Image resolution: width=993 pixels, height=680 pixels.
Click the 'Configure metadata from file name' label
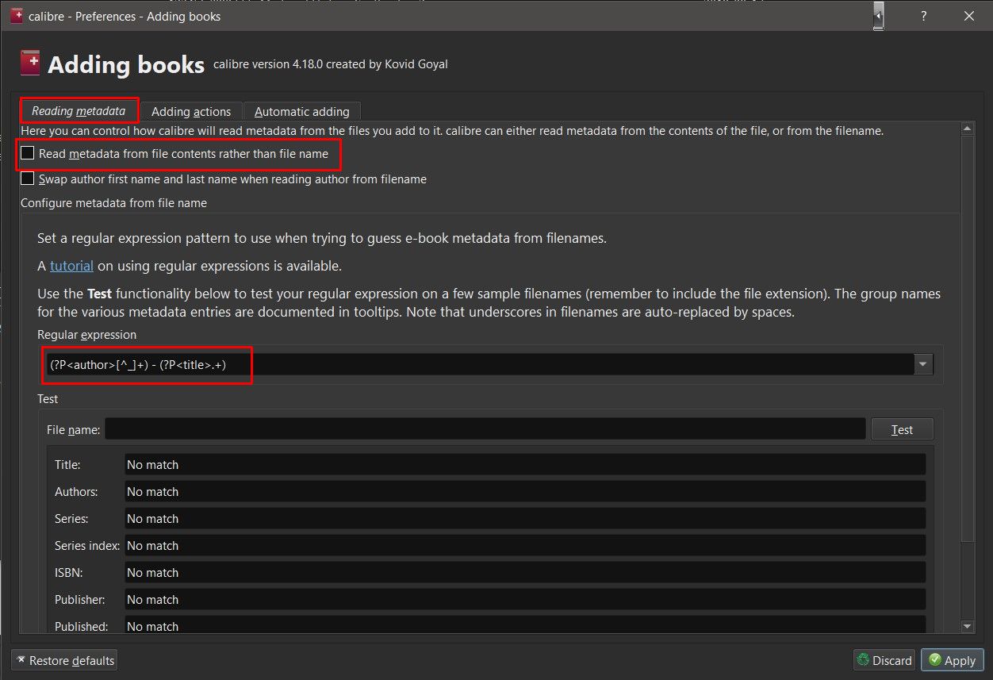click(x=113, y=203)
